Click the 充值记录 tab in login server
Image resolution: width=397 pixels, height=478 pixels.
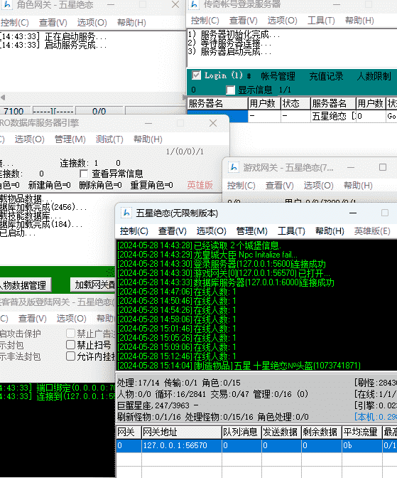pos(326,76)
